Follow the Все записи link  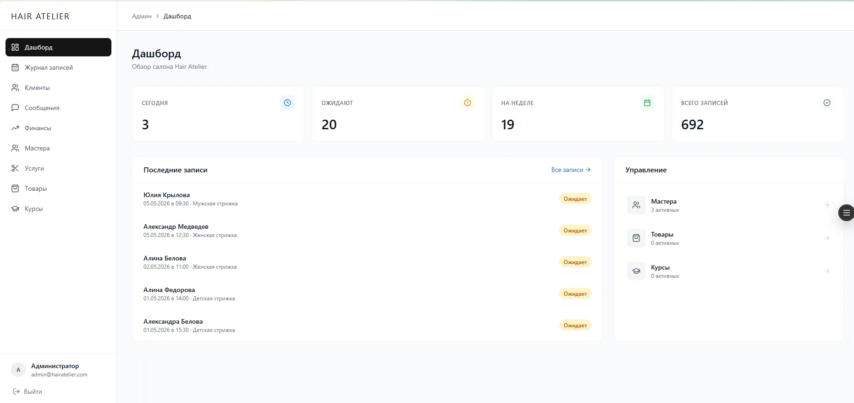pyautogui.click(x=571, y=170)
